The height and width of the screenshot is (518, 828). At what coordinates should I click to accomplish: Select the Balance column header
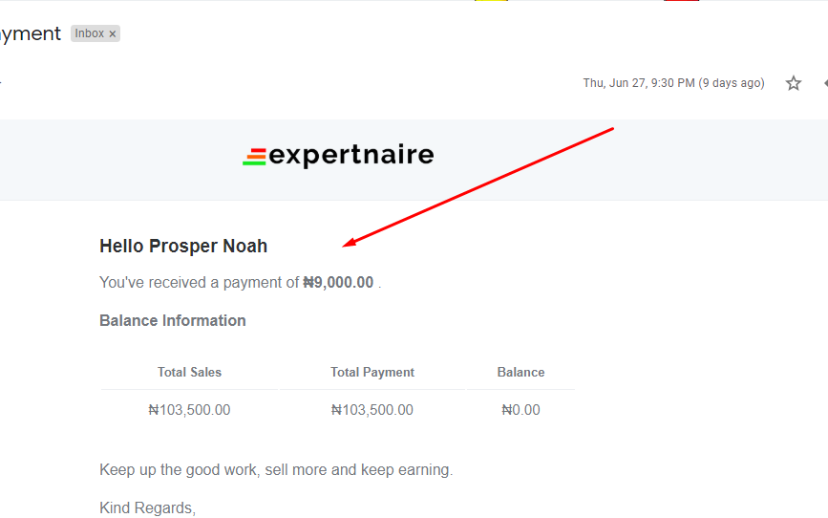coord(520,372)
